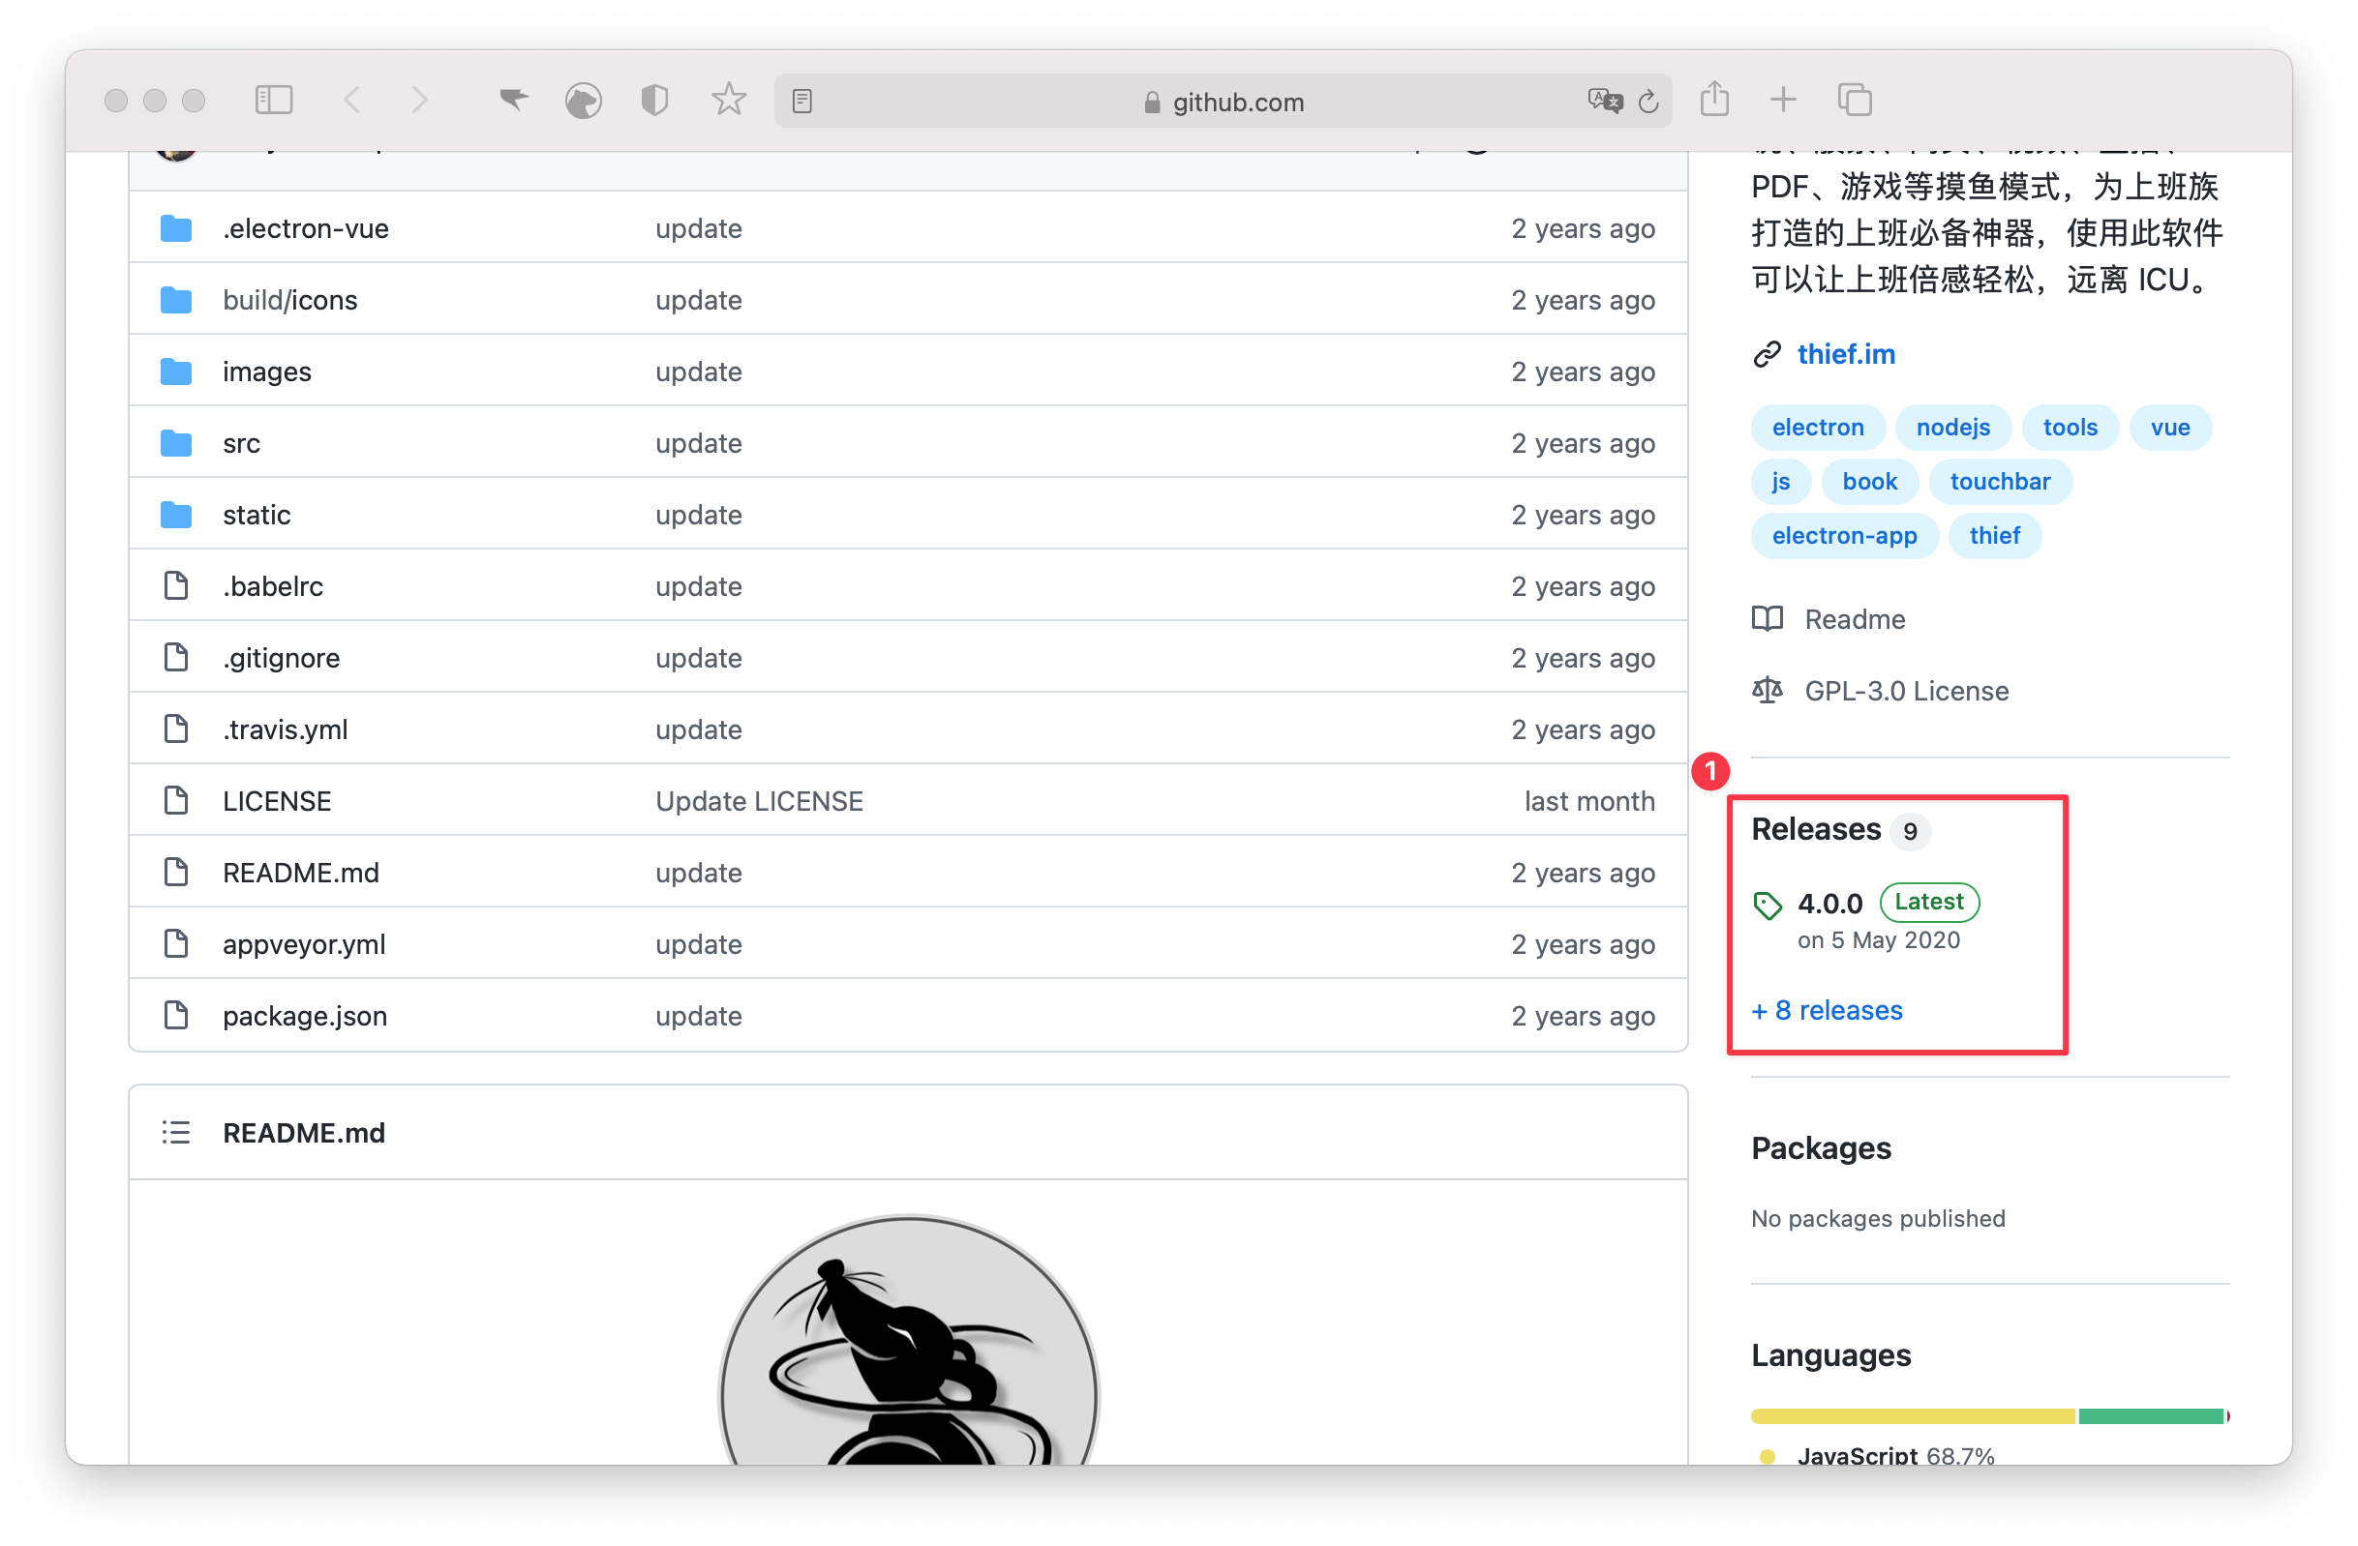Open README outline list icon
The width and height of the screenshot is (2358, 1546).
tap(176, 1132)
